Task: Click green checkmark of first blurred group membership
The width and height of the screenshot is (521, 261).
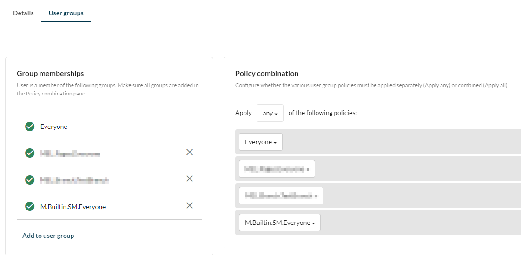Action: click(30, 153)
